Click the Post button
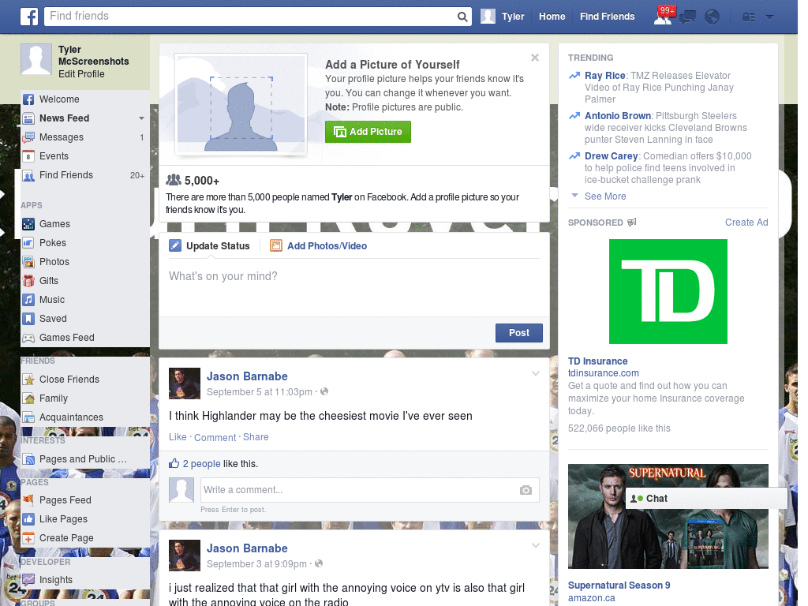The width and height of the screenshot is (808, 606). (519, 333)
